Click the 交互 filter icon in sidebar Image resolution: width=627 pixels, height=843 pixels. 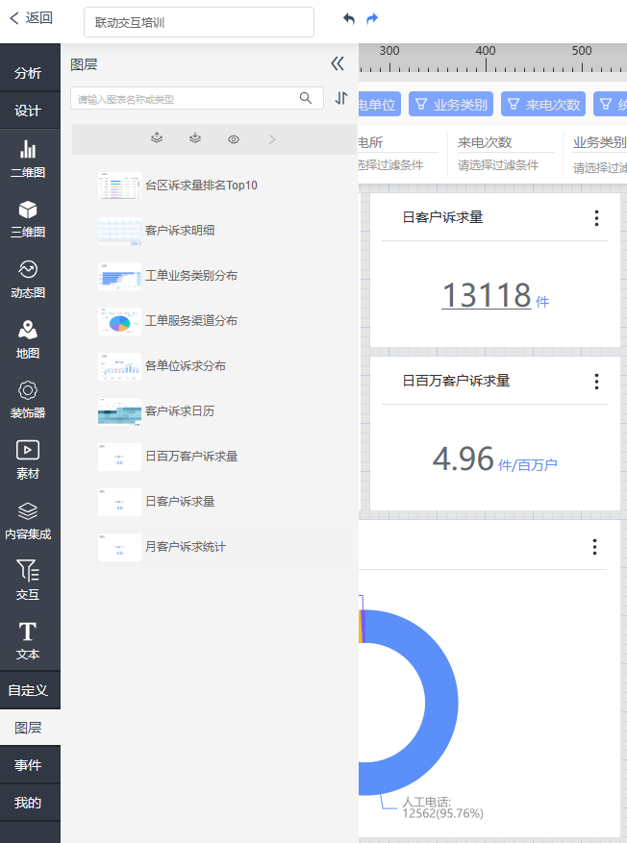tap(28, 571)
